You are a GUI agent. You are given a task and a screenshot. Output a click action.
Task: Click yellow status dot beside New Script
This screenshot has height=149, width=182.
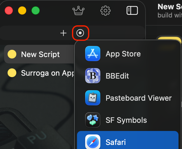pos(12,54)
